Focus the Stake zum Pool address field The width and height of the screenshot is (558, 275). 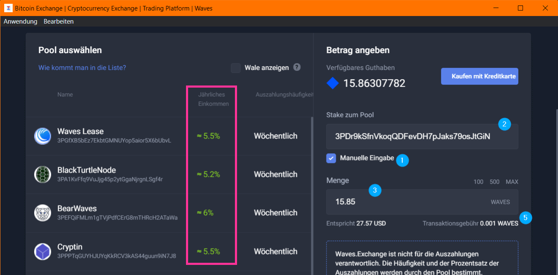click(422, 136)
